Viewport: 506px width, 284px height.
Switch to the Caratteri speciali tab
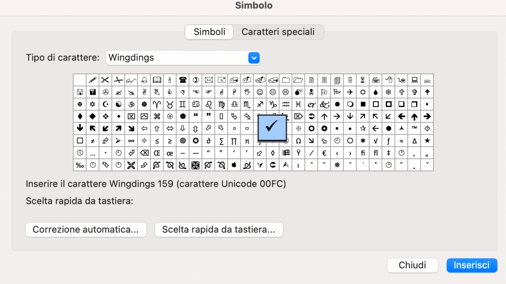coord(278,32)
